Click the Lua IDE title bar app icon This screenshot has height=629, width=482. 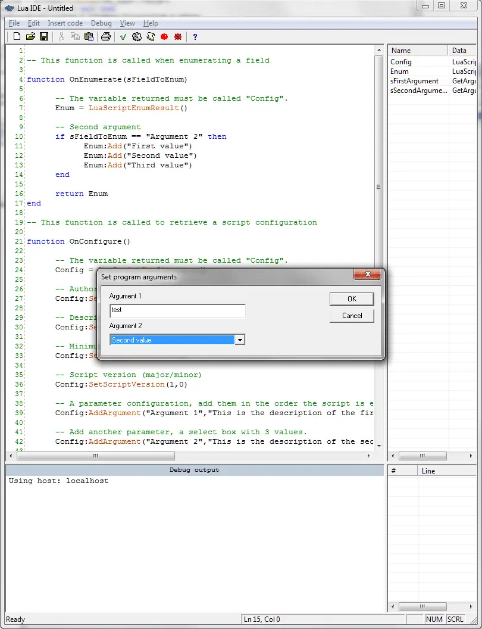click(x=10, y=8)
